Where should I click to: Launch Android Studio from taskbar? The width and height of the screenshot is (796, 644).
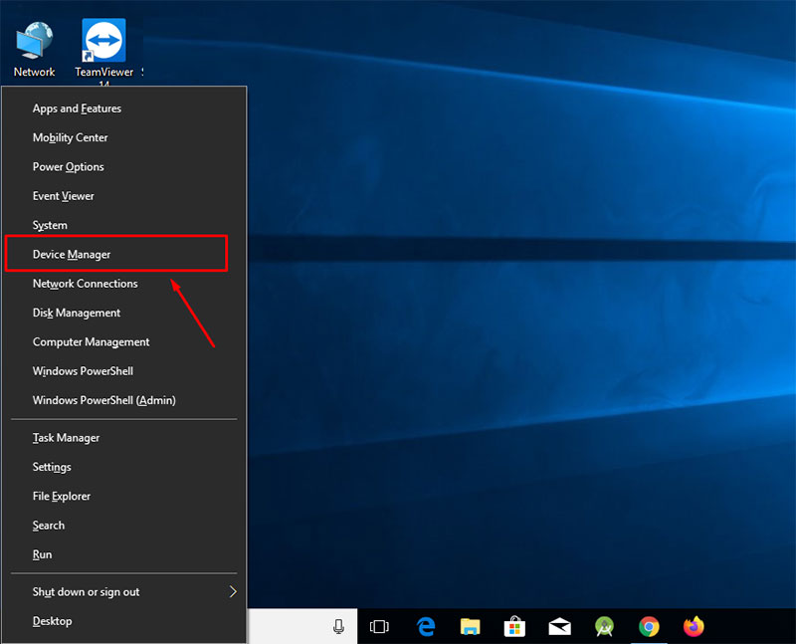click(x=604, y=626)
